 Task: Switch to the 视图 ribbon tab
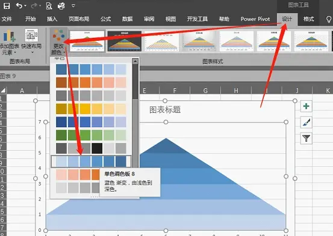(170, 19)
